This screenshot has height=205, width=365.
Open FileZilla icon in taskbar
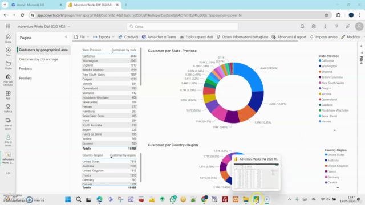pyautogui.click(x=225, y=199)
